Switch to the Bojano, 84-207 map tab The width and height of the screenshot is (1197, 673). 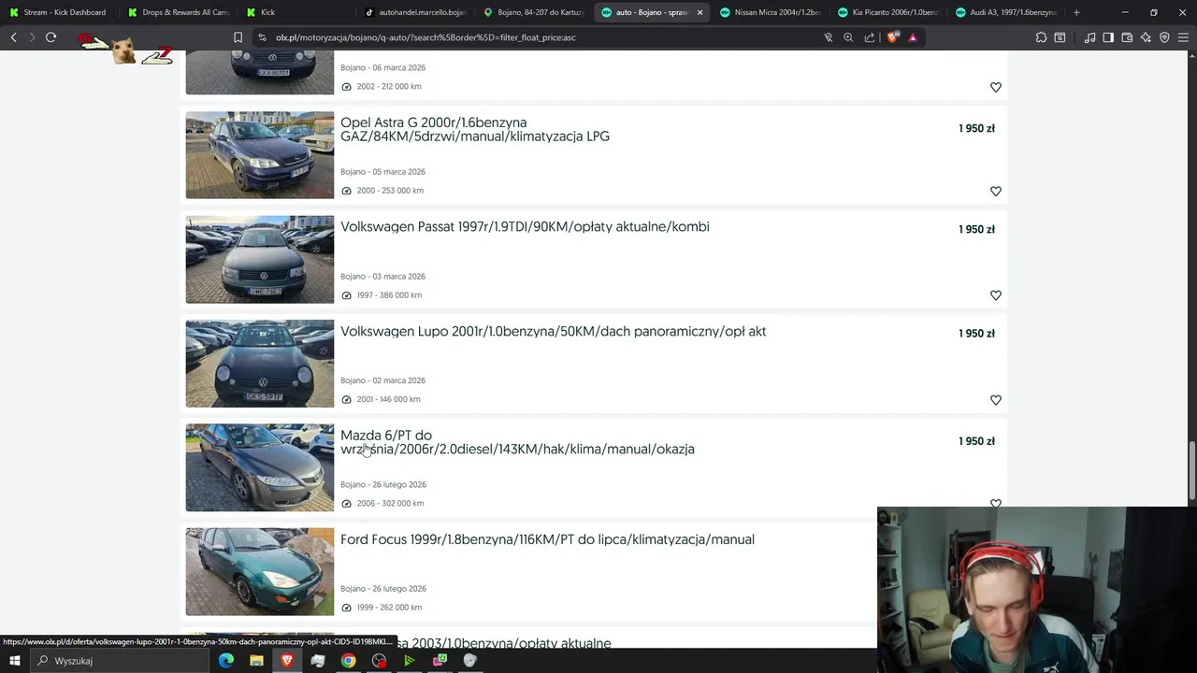[x=535, y=12]
